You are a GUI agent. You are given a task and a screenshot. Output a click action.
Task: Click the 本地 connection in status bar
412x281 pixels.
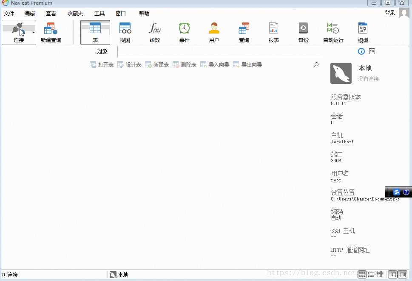pos(119,275)
